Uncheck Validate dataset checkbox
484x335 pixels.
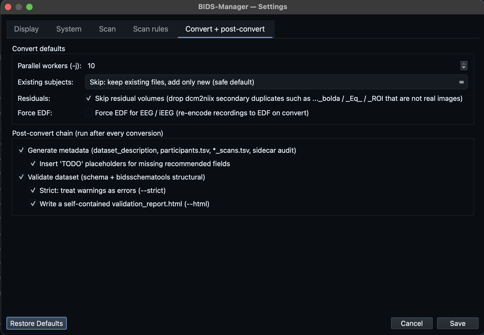click(x=21, y=177)
